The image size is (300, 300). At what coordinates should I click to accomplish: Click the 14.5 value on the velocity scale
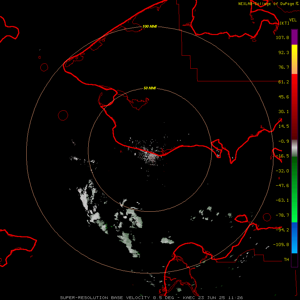pos(284,126)
